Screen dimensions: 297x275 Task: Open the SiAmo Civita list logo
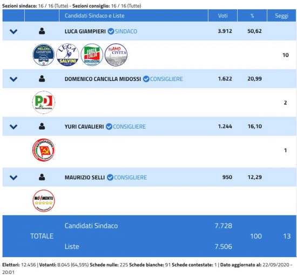click(116, 55)
